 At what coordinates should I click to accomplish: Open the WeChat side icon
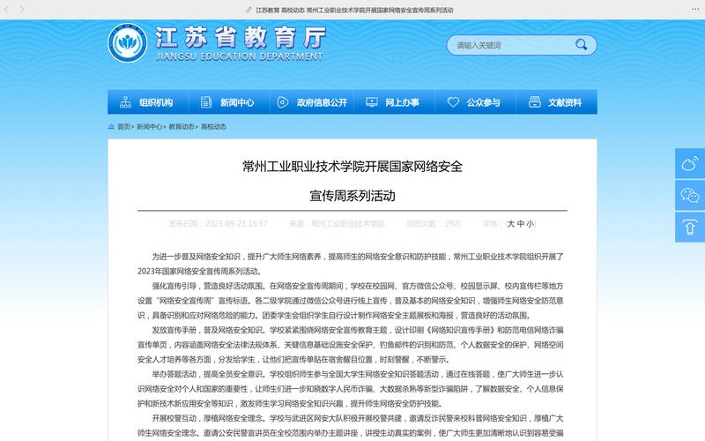coord(689,195)
